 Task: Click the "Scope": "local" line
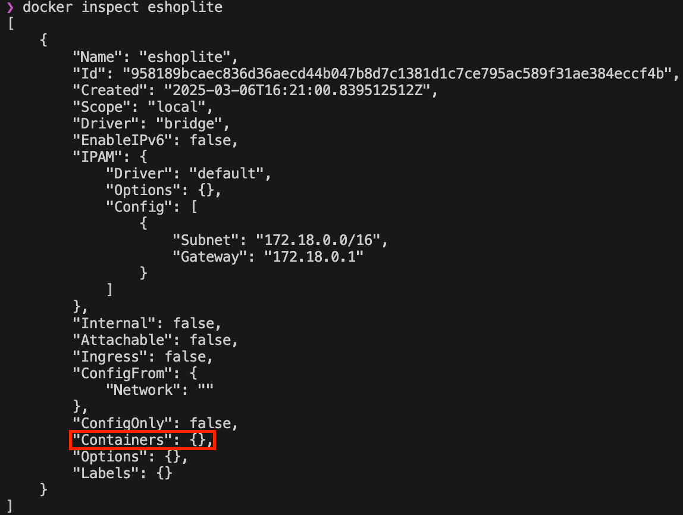click(143, 106)
